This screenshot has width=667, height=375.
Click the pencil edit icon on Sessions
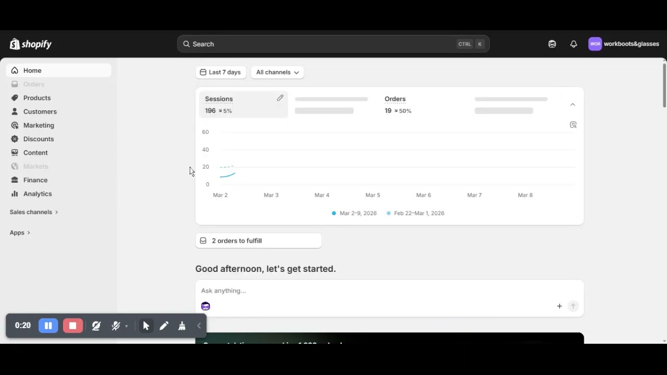[280, 98]
